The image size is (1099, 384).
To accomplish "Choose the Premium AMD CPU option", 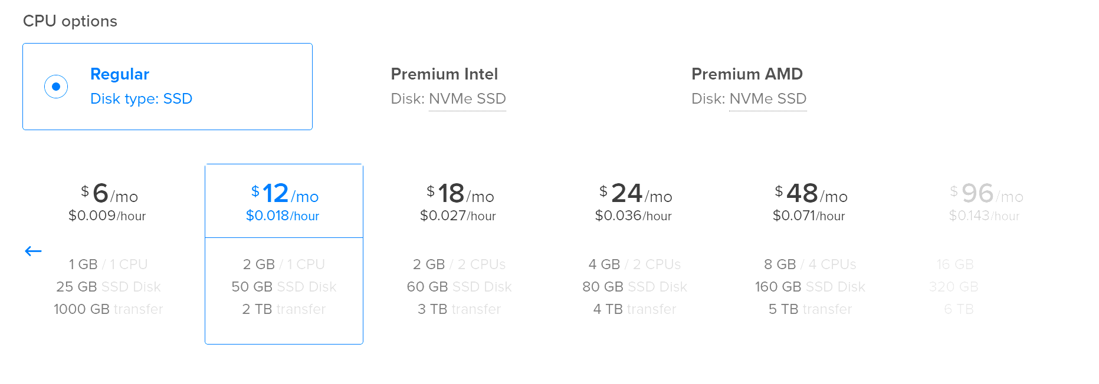I will click(x=749, y=87).
